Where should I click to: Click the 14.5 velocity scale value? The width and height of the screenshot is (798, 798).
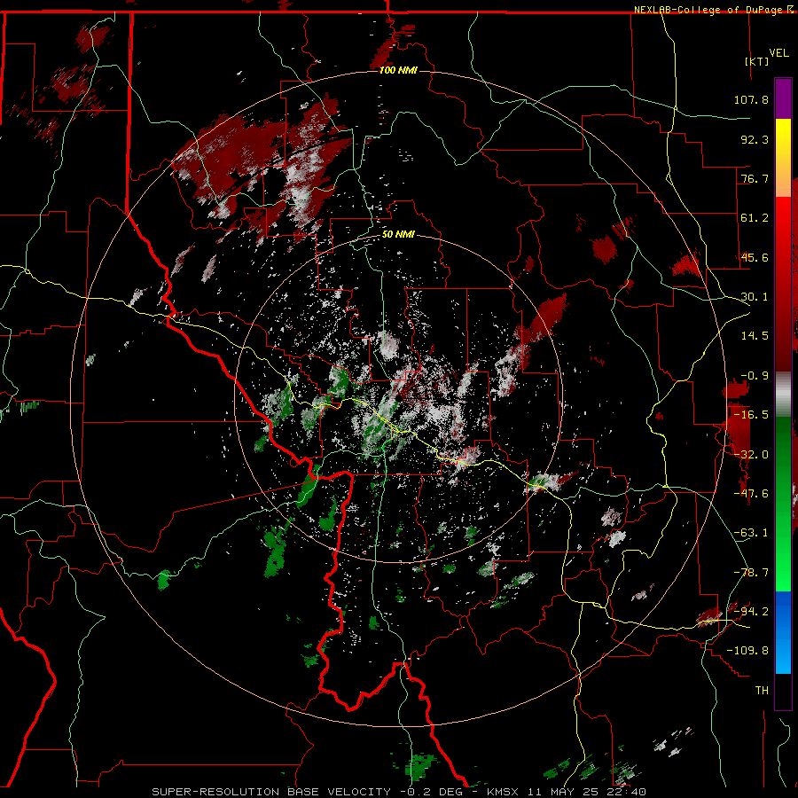click(x=755, y=336)
